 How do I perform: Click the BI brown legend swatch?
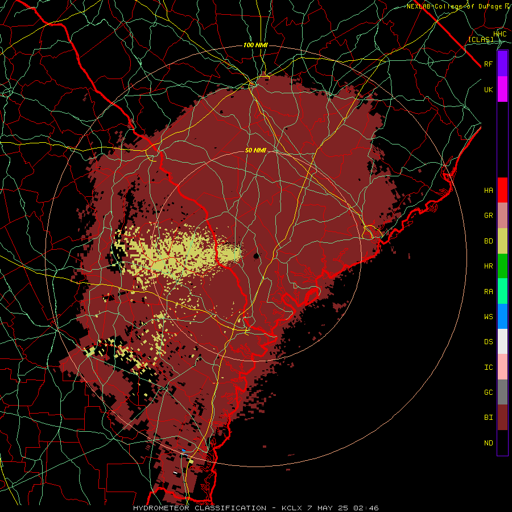[502, 418]
